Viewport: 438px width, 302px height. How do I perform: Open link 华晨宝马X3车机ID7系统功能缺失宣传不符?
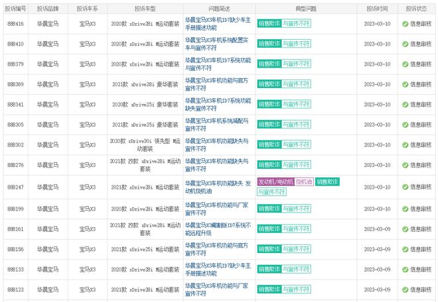[218, 104]
